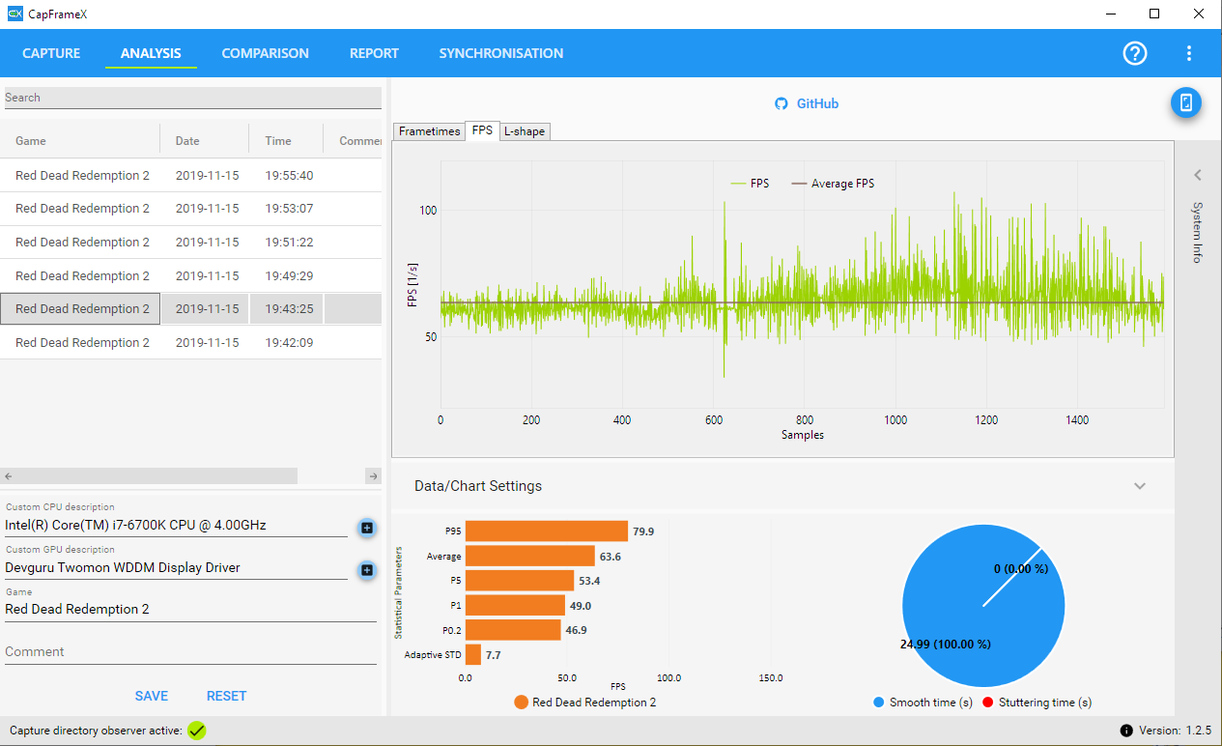Switch to the CAPTURE tab
The image size is (1222, 746).
51,53
